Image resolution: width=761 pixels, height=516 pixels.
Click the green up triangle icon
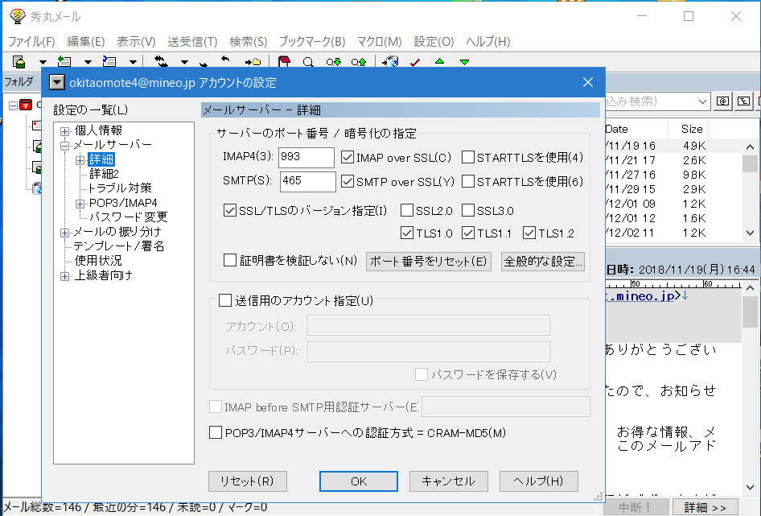439,62
